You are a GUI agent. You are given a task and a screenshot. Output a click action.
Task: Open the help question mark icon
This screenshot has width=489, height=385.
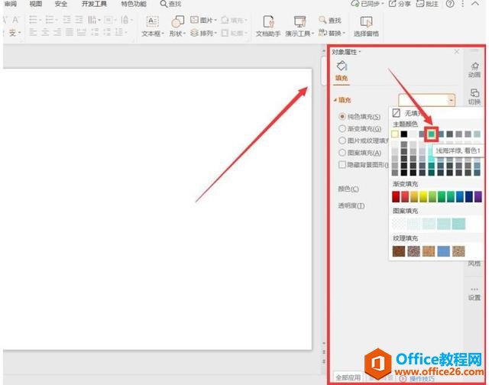(x=450, y=4)
